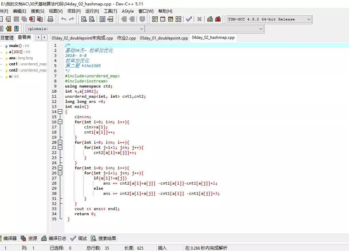Viewport: 349px width, 251px height.
Task: Open the 资源 bottom tab
Action: (x=29, y=238)
